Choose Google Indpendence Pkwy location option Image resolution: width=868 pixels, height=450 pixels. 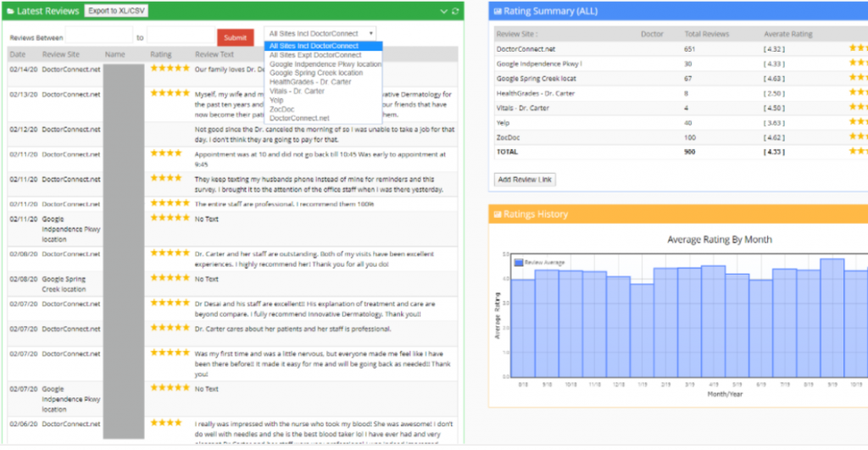(x=323, y=64)
